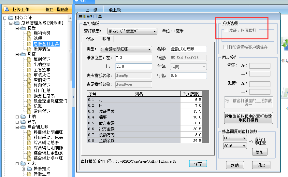Click the 帮助 button

(x=235, y=165)
